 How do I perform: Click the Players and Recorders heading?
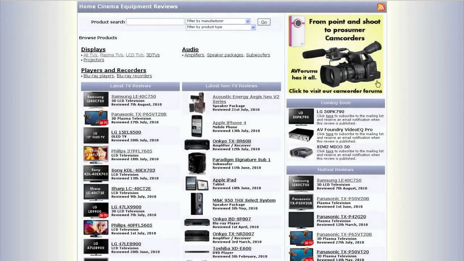click(x=113, y=70)
